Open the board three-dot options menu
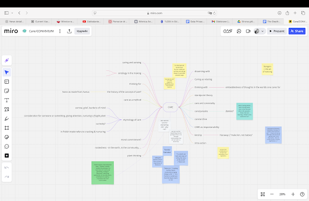This screenshot has height=201, width=309. coord(60,31)
